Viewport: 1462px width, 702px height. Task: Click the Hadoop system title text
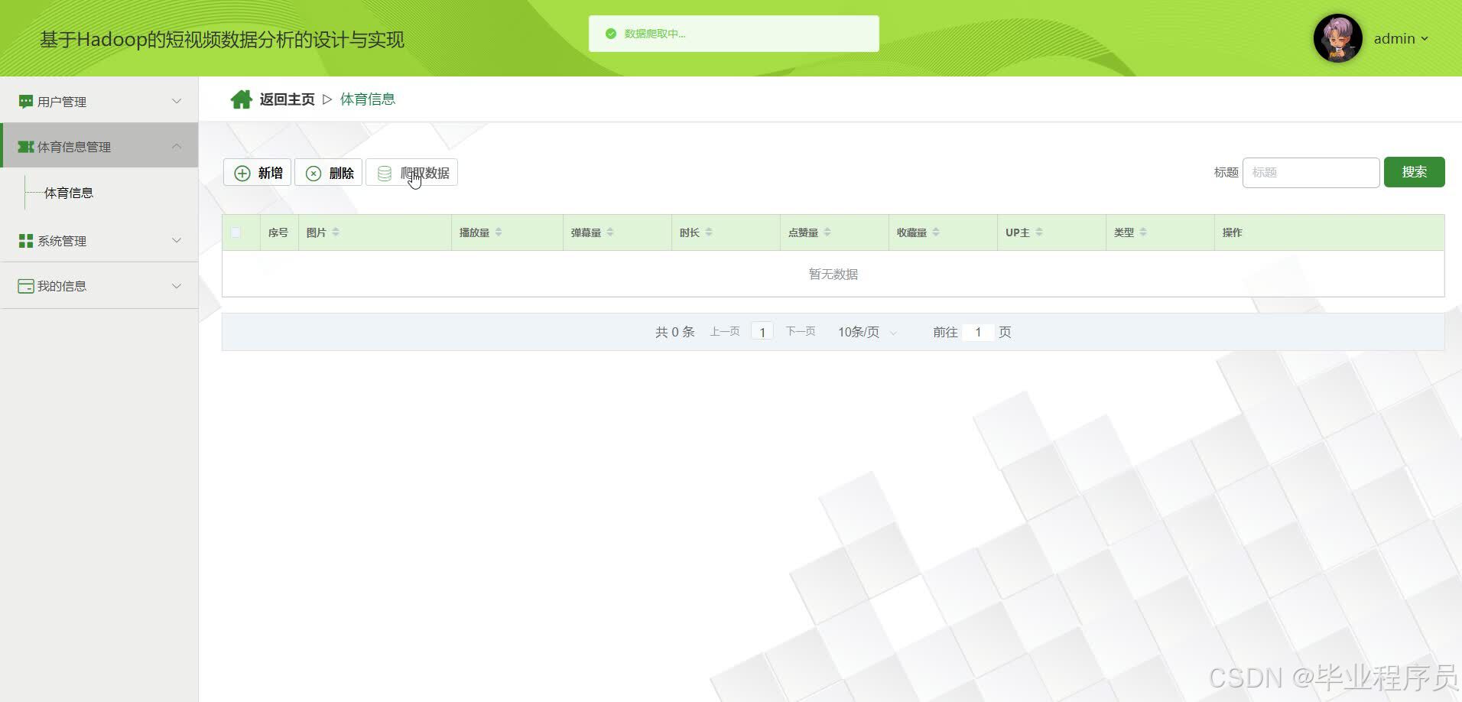[x=223, y=40]
